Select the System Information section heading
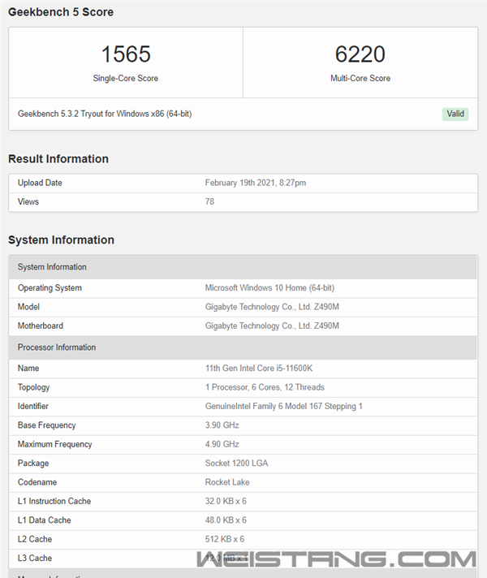Screen dimensions: 487x578 61,240
